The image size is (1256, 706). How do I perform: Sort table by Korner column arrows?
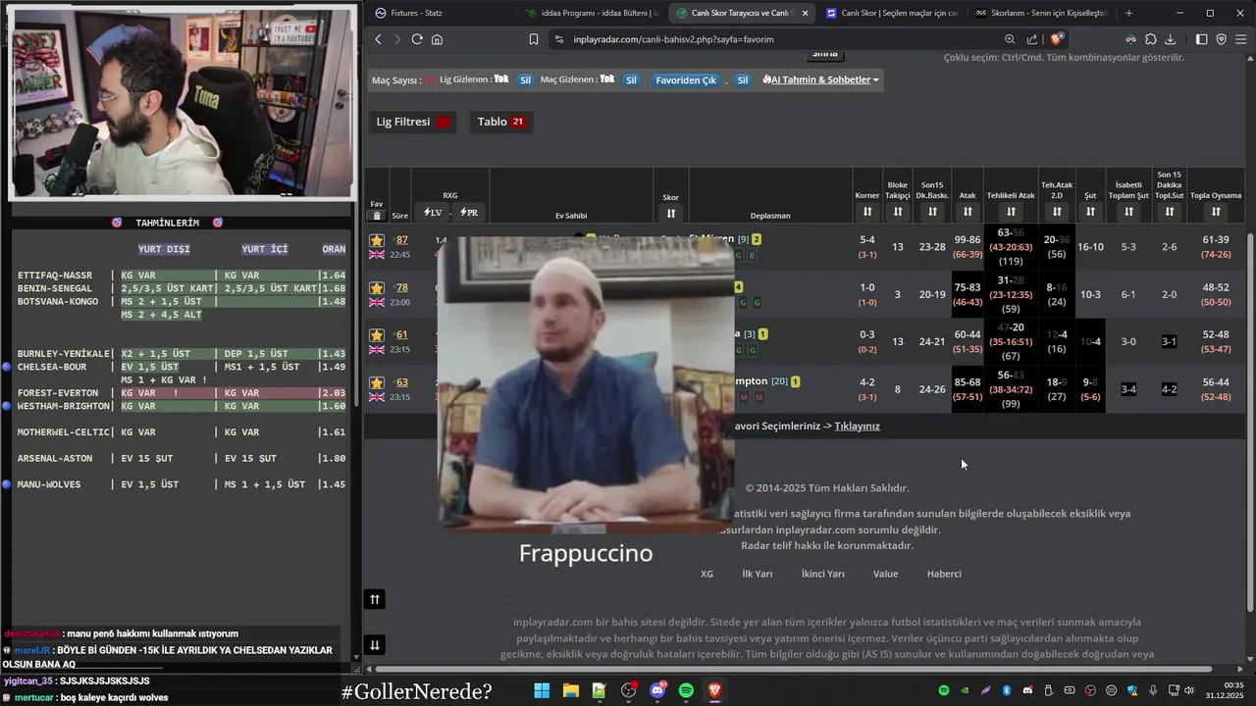[x=867, y=212]
